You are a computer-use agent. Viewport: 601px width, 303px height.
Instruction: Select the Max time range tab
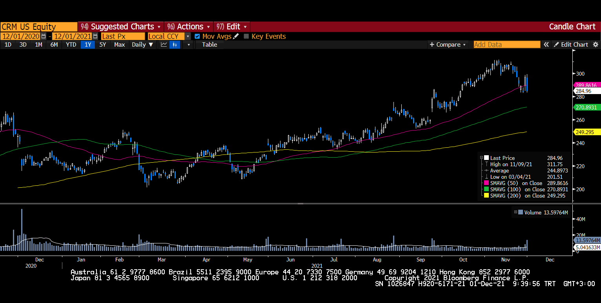pos(120,45)
